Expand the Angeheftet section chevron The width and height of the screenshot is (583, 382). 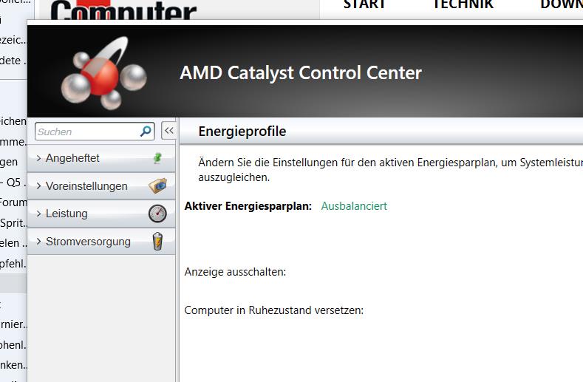tap(38, 158)
